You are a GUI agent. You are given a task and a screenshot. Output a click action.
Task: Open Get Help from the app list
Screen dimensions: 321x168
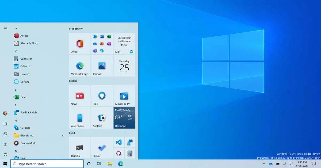(39, 128)
